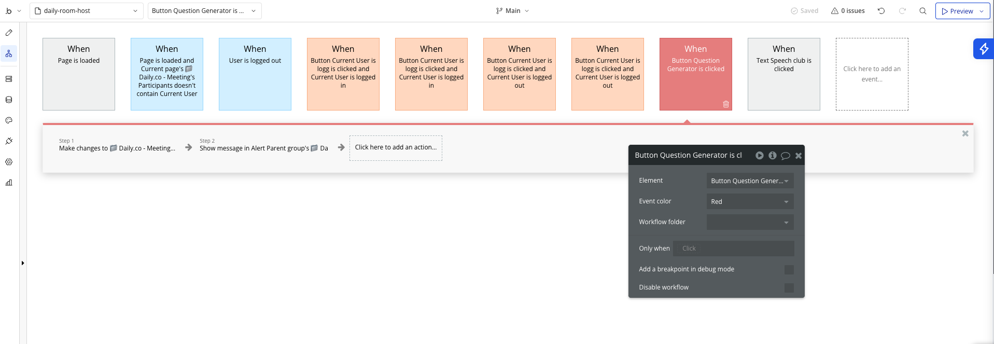The height and width of the screenshot is (344, 994).
Task: Click the Only when condition field
Action: [x=733, y=249]
